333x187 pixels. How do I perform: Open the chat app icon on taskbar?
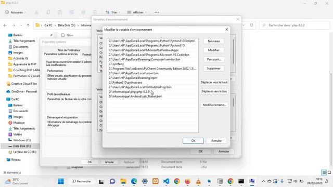click(112, 181)
